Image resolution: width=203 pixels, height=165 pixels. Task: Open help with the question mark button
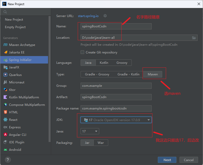[8, 160]
